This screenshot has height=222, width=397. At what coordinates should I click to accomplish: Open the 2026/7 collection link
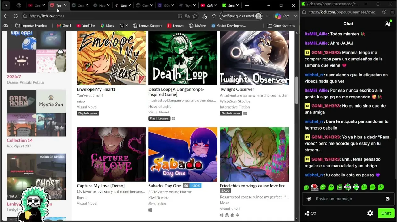(14, 76)
